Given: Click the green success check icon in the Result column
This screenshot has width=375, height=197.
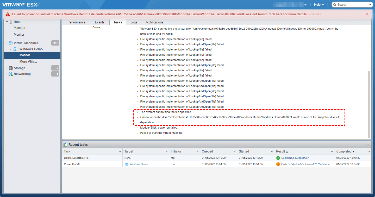Looking at the screenshot, I should 278,158.
